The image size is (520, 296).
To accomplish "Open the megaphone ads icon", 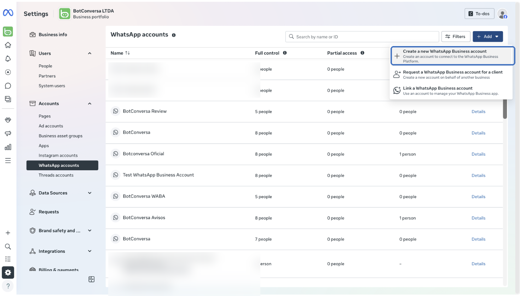I will coord(8,133).
